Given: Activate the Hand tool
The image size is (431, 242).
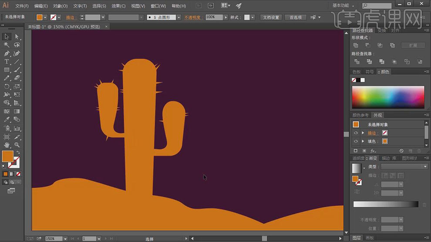Looking at the screenshot, I should click(7, 145).
